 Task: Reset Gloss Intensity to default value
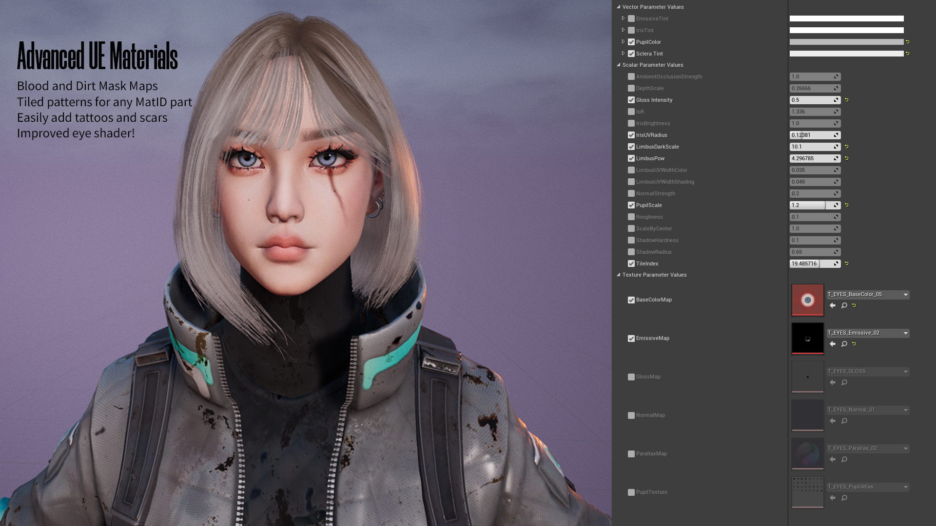coord(847,100)
